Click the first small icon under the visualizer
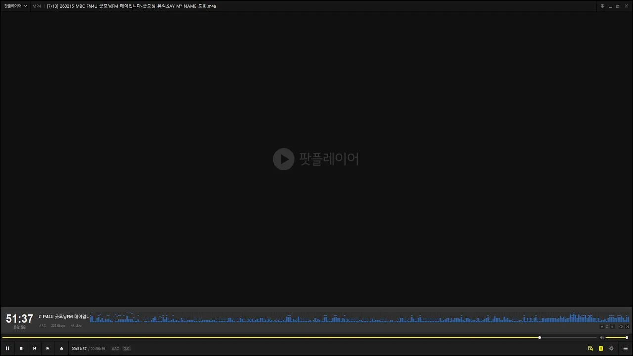 click(602, 326)
